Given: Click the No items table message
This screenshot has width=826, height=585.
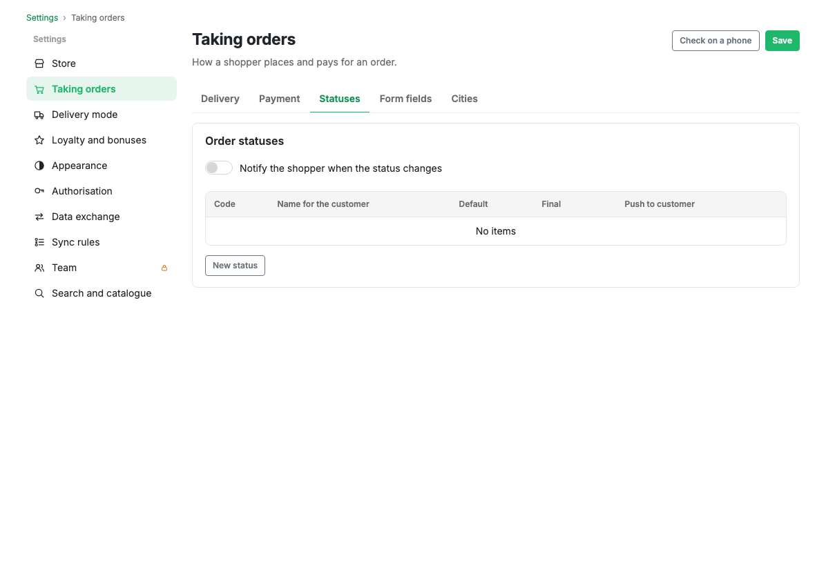Looking at the screenshot, I should [x=496, y=232].
